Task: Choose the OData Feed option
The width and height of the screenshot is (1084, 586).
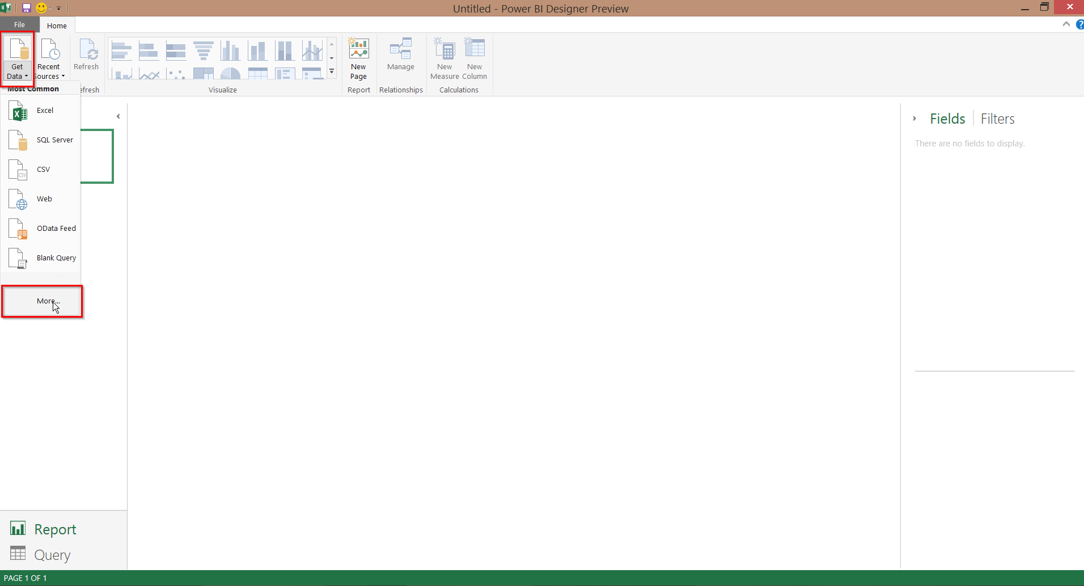Action: 56,229
